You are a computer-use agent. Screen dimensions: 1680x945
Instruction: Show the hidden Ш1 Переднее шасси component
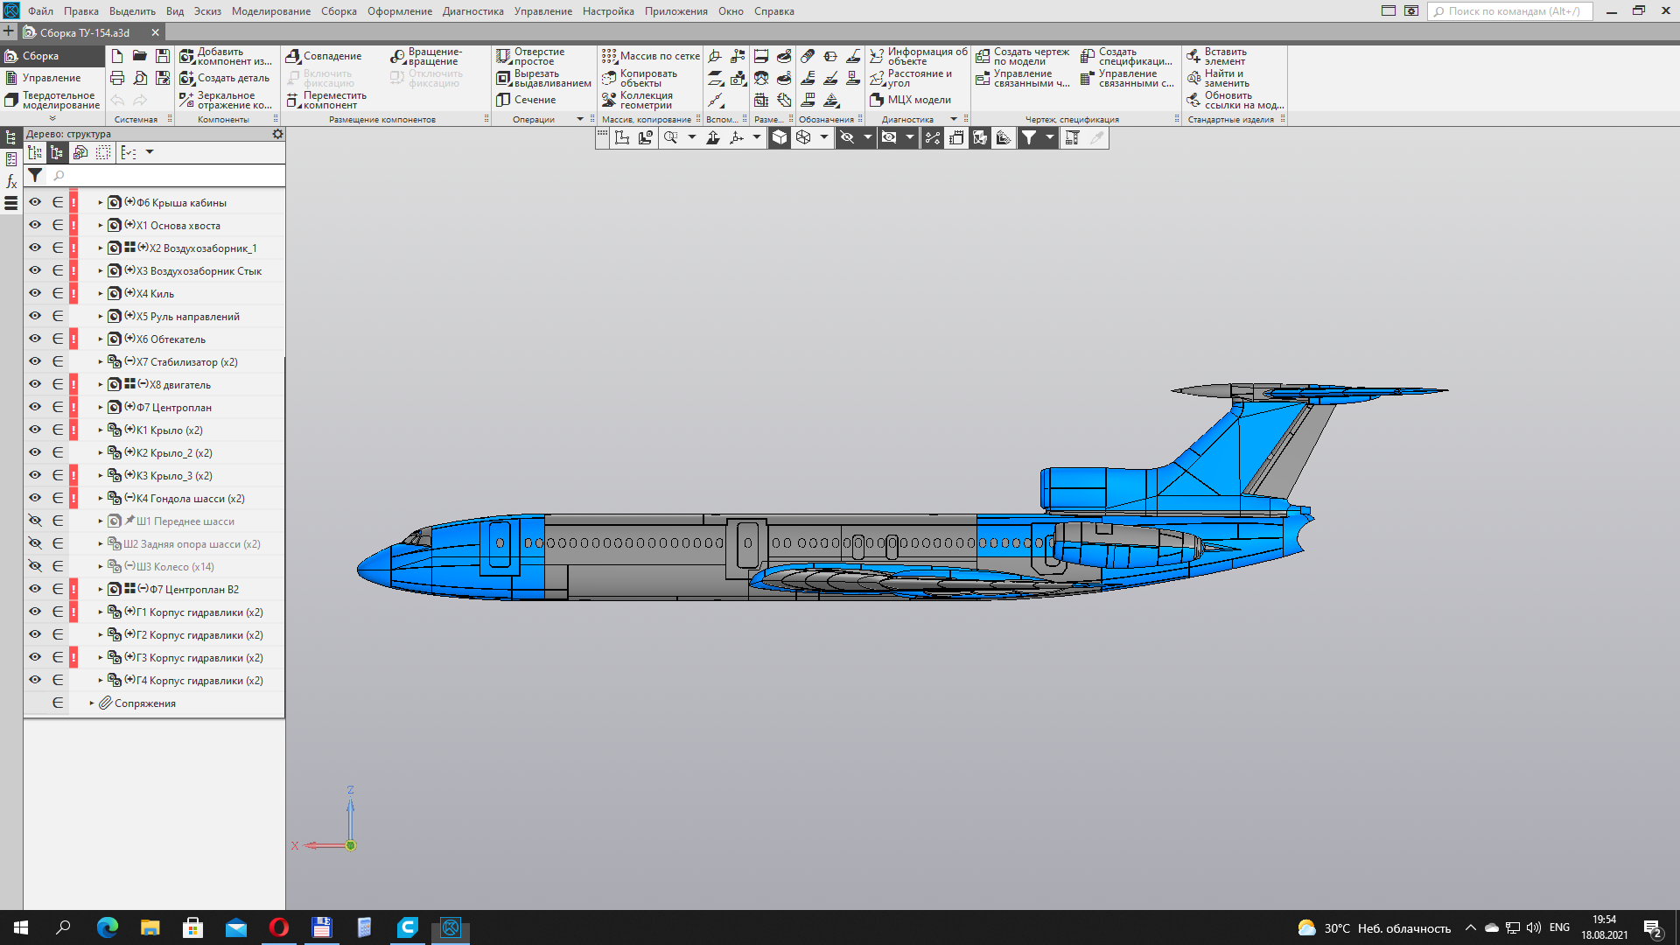35,521
